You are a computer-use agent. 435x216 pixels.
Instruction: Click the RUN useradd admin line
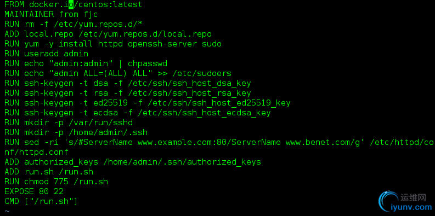tap(46, 54)
